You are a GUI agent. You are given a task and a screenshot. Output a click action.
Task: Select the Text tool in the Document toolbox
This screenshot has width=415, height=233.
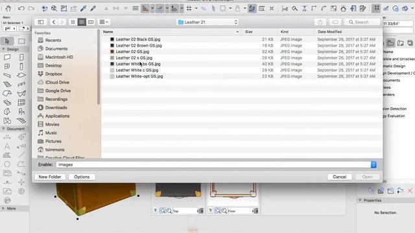[x=7, y=146]
